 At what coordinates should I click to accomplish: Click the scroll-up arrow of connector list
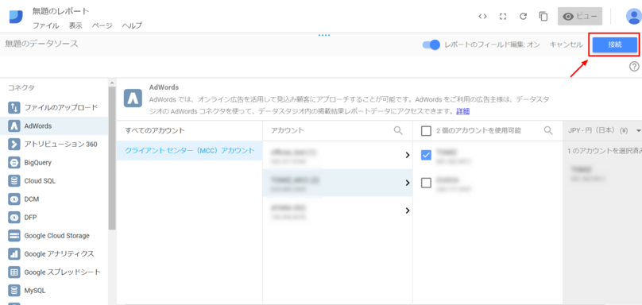112,83
